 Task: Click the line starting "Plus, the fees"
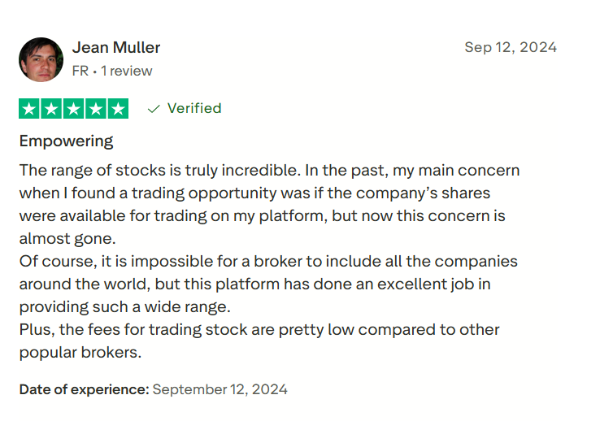(259, 330)
